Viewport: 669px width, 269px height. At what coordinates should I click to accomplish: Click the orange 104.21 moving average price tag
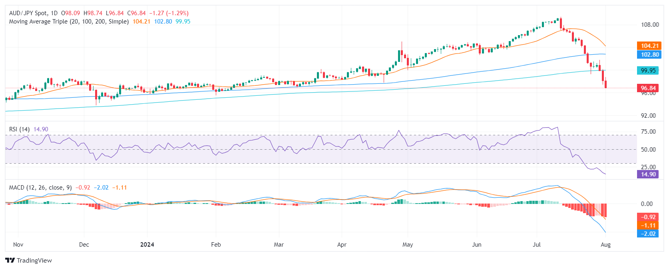[649, 46]
